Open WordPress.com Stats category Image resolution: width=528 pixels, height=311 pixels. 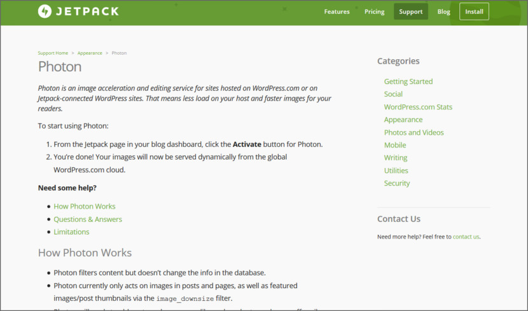(x=418, y=107)
